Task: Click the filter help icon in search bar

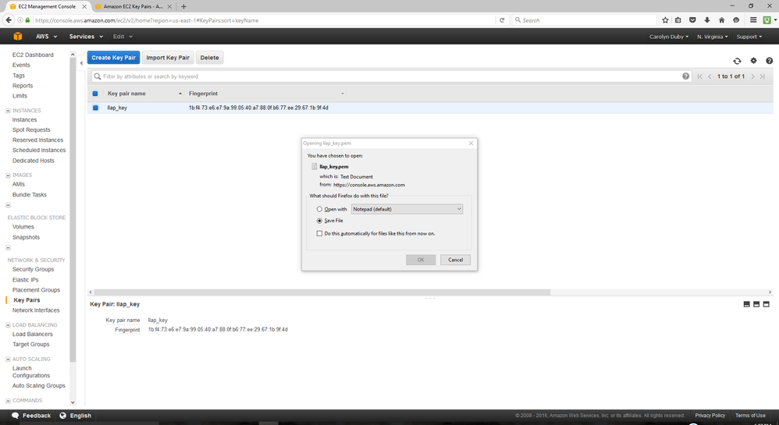Action: click(x=685, y=76)
